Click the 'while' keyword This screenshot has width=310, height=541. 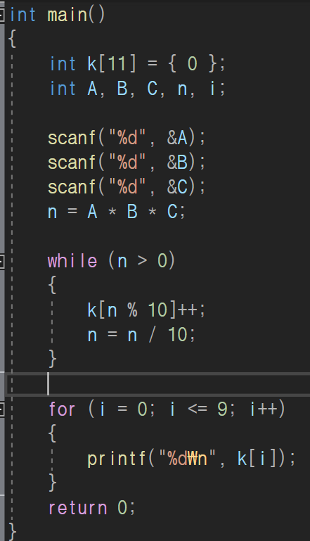tap(72, 261)
